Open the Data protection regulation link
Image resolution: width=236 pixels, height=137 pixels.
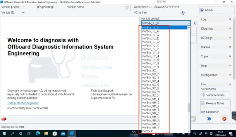[x=23, y=103]
